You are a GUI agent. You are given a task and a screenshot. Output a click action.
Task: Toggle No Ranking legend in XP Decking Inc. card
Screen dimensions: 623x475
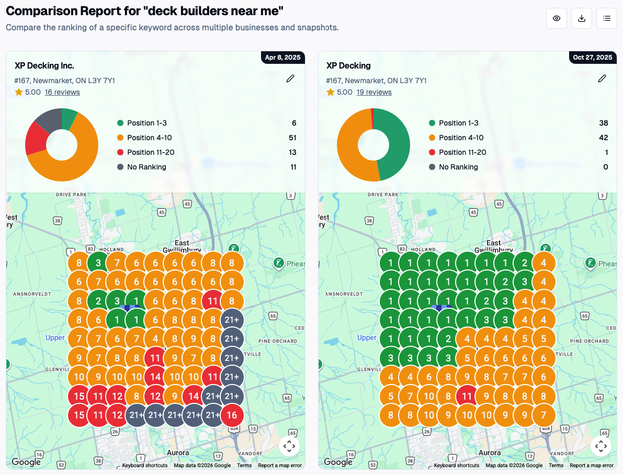coord(142,167)
